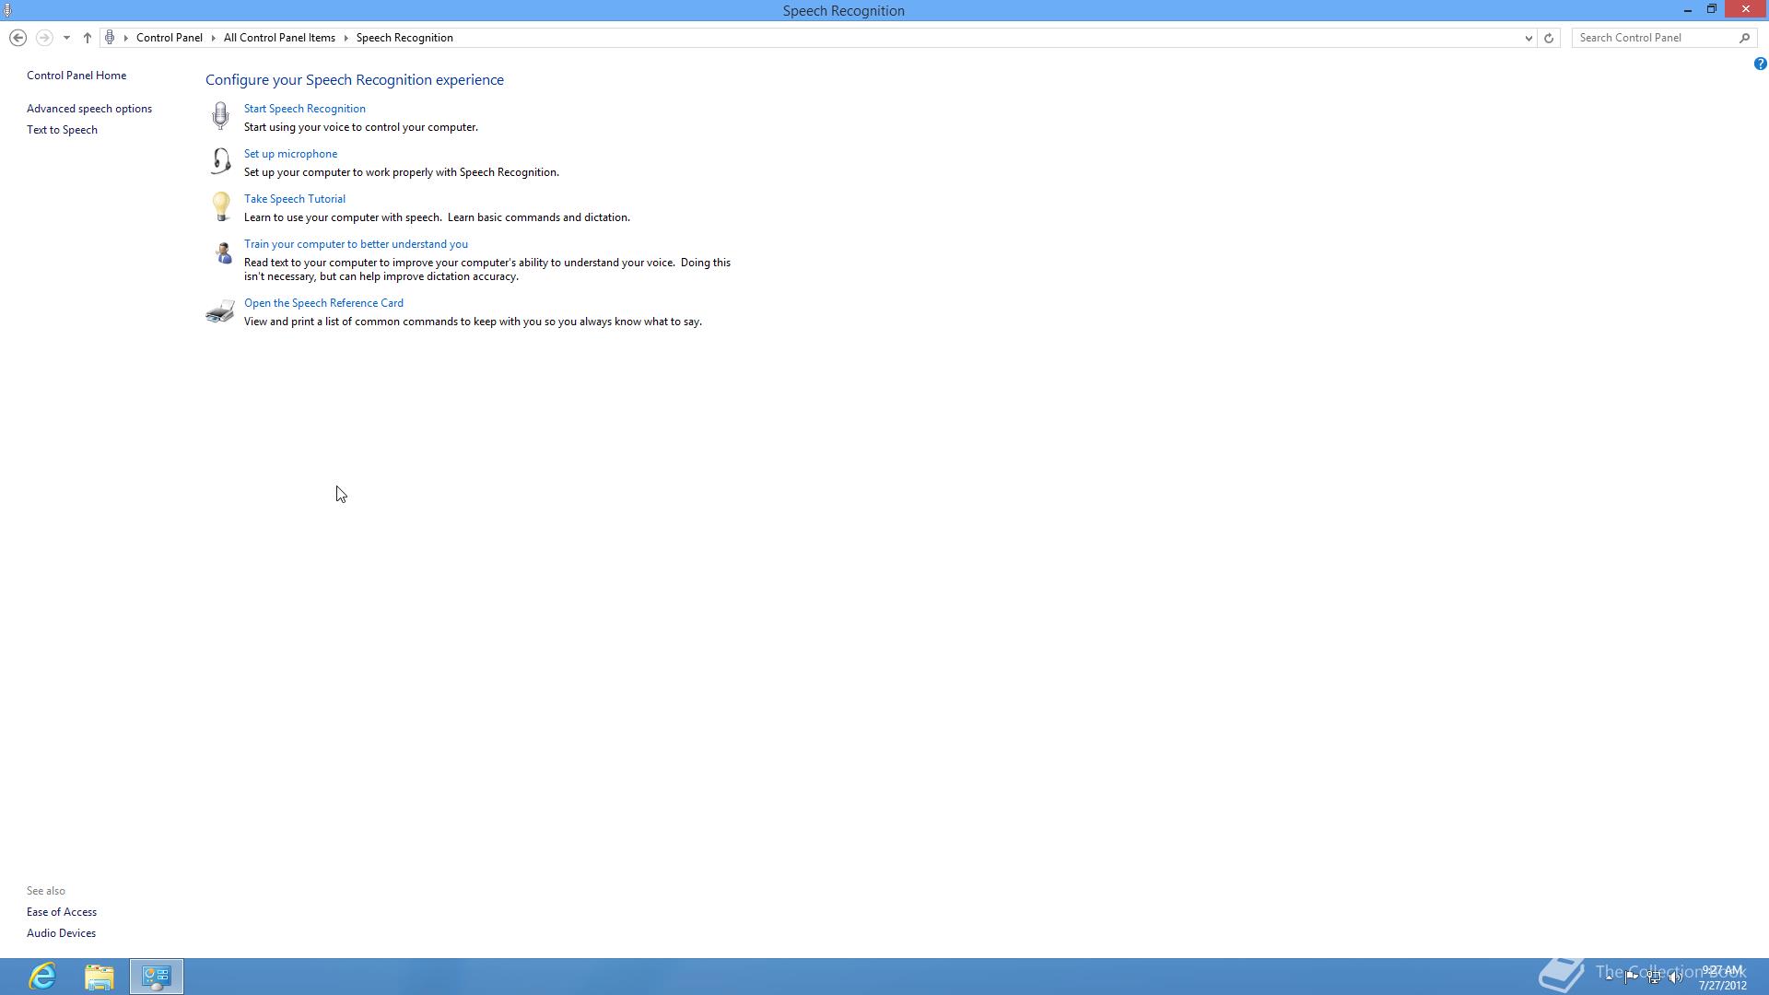Click in the Search Control Panel field
This screenshot has height=995, width=1769.
[1655, 38]
